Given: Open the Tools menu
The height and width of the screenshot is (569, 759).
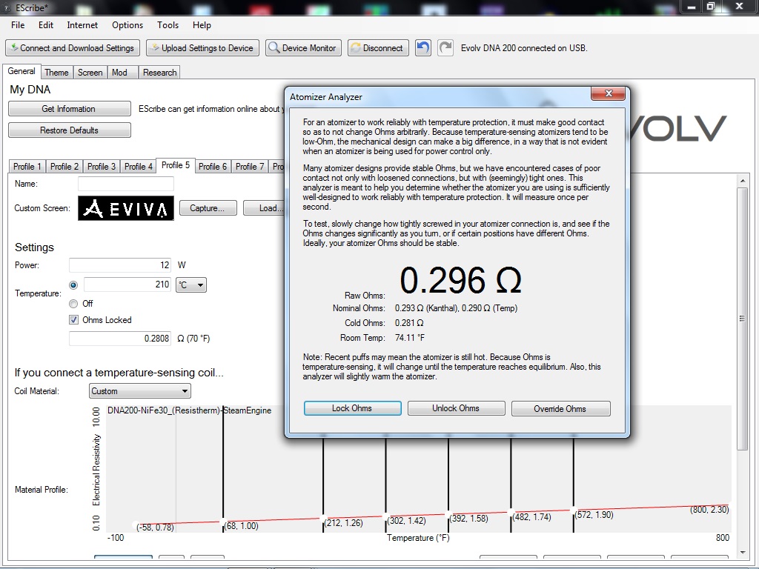Looking at the screenshot, I should click(x=168, y=25).
